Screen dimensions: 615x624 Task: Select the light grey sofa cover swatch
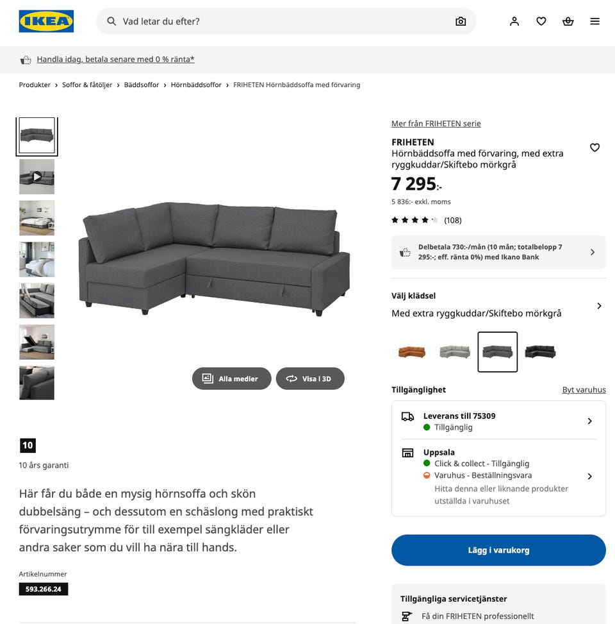pyautogui.click(x=455, y=352)
